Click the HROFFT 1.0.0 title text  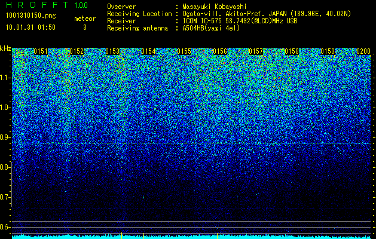tap(47, 5)
